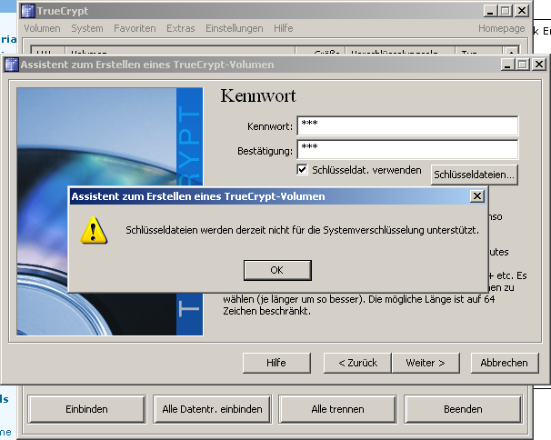This screenshot has width=551, height=440.
Task: Open Schlüsseldateien... button
Action: click(x=474, y=175)
